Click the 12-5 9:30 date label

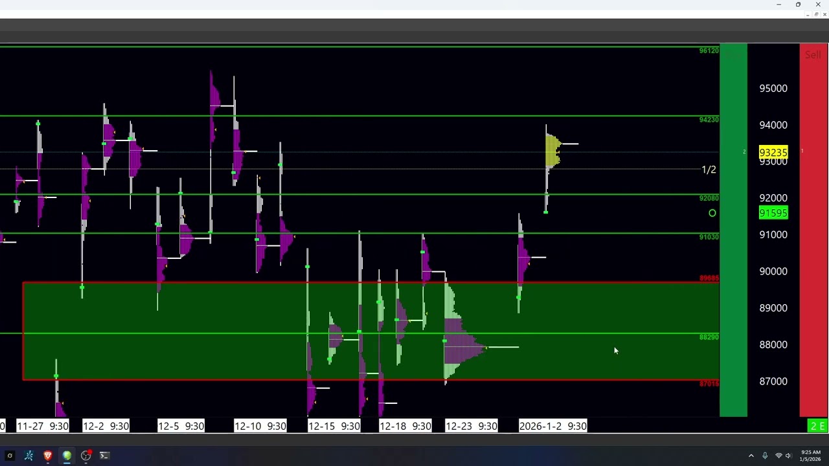coord(181,426)
